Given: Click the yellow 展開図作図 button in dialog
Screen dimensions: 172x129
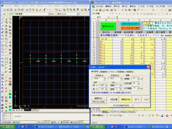Looking at the screenshot, I should pos(126,99).
